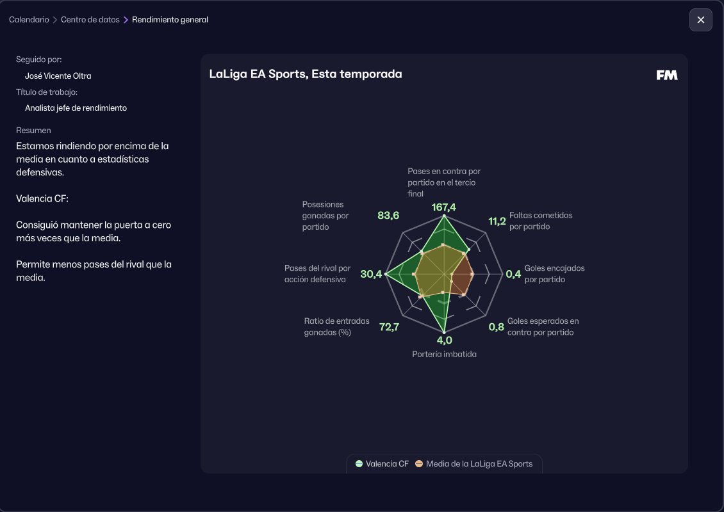Click summary sentence about puerta a cero
Screen dimensions: 724x512
click(x=94, y=232)
